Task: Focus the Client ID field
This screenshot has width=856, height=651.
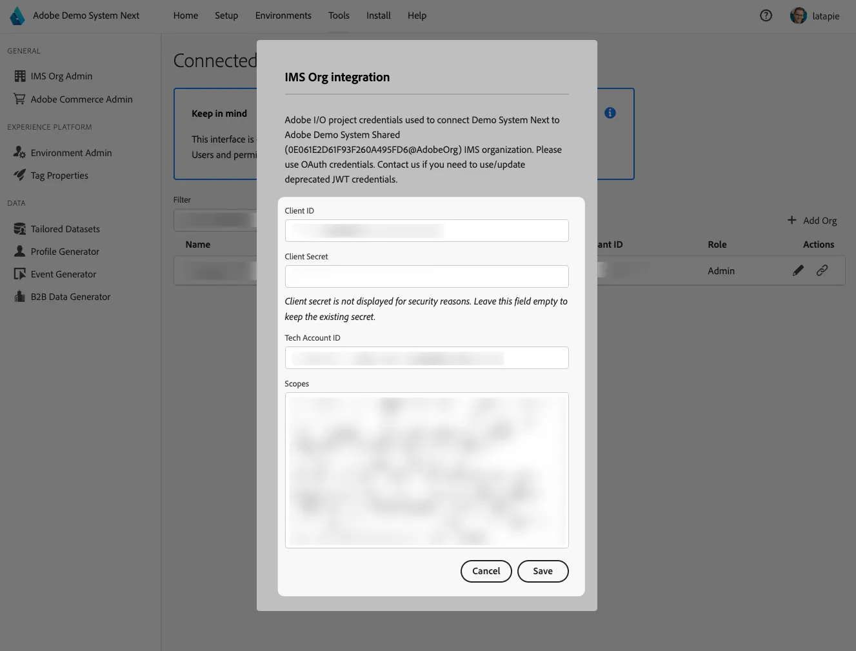Action: click(x=427, y=230)
